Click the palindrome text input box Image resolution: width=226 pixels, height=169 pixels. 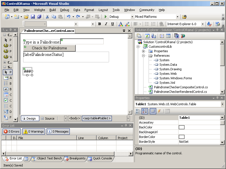click(x=82, y=42)
